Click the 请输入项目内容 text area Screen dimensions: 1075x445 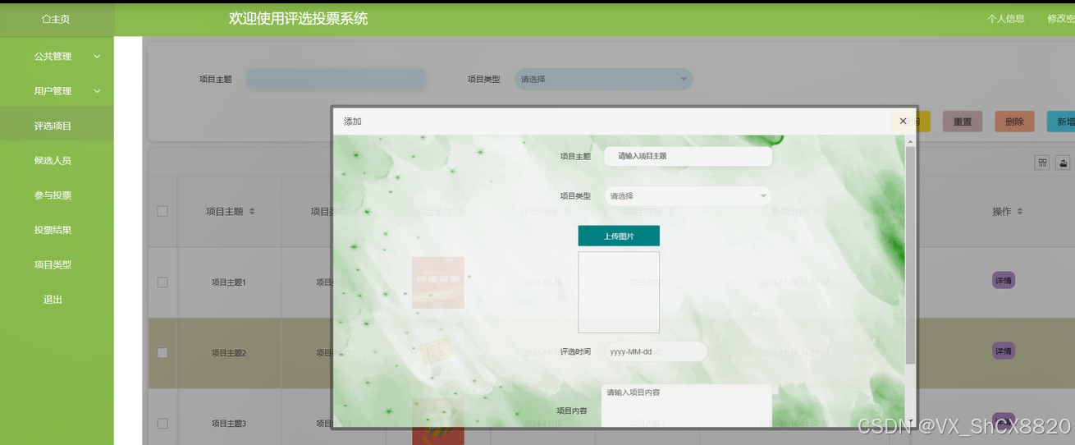[x=686, y=406]
